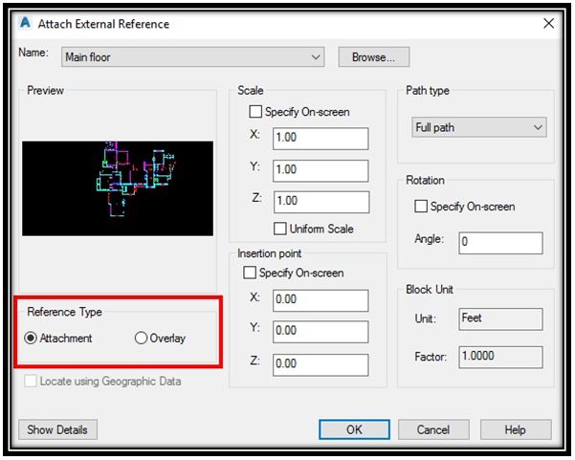
Task: Click the Scale X input field
Action: (321, 138)
